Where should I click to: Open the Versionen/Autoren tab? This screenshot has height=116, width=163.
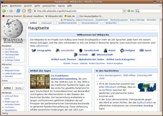90,23
